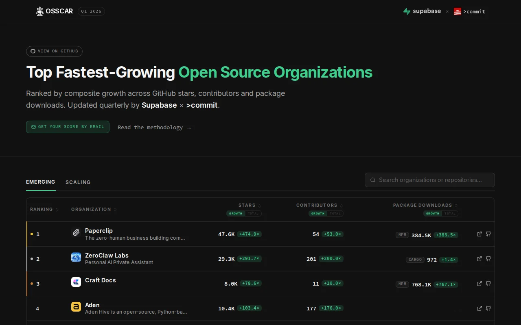Click Craft Docs' +767.1× downloads growth badge
Viewport: 521px width, 325px height.
446,284
